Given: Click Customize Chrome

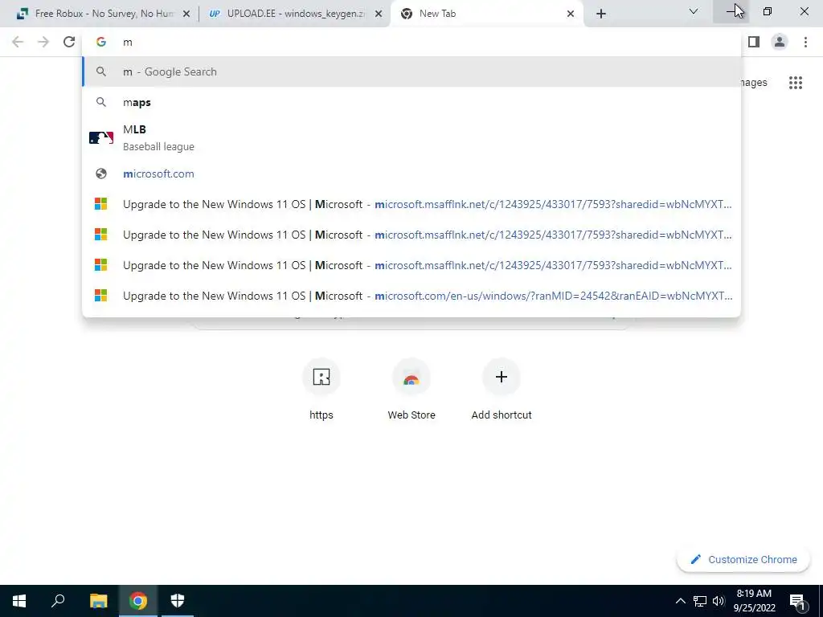Looking at the screenshot, I should pyautogui.click(x=743, y=559).
